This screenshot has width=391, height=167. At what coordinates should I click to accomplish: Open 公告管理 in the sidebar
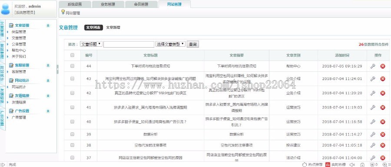coord(19,44)
